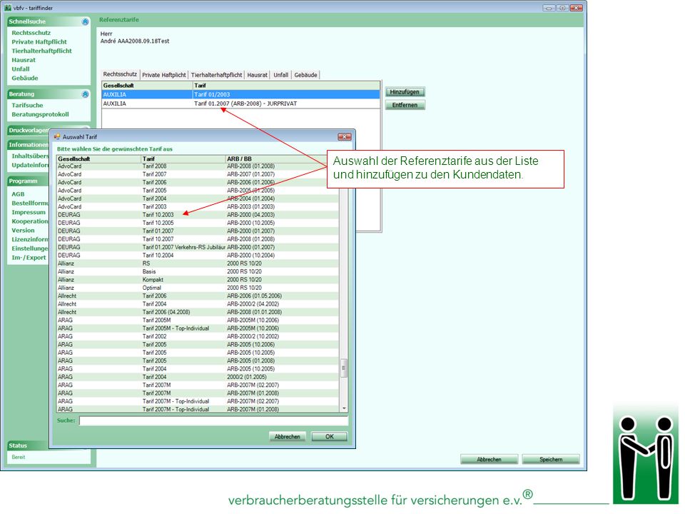Select Allianz Kompakt row
The height and width of the screenshot is (514, 685).
(x=198, y=280)
